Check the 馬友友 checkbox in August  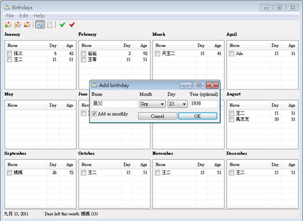pos(231,119)
